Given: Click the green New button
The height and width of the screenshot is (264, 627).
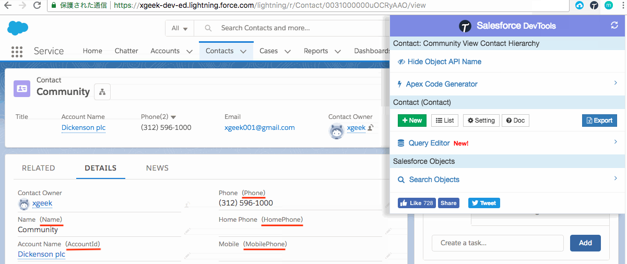Looking at the screenshot, I should (412, 121).
